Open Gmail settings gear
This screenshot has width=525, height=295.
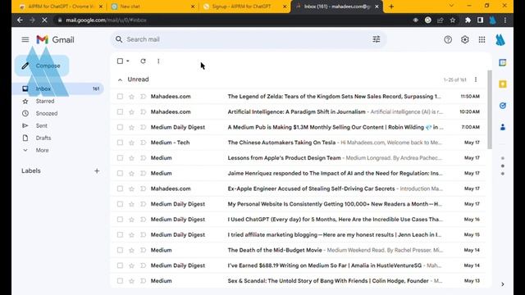coord(465,39)
